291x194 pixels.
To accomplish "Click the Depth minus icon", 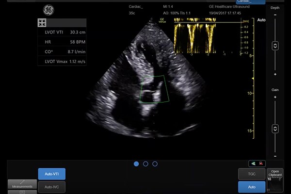I will point(275,15).
